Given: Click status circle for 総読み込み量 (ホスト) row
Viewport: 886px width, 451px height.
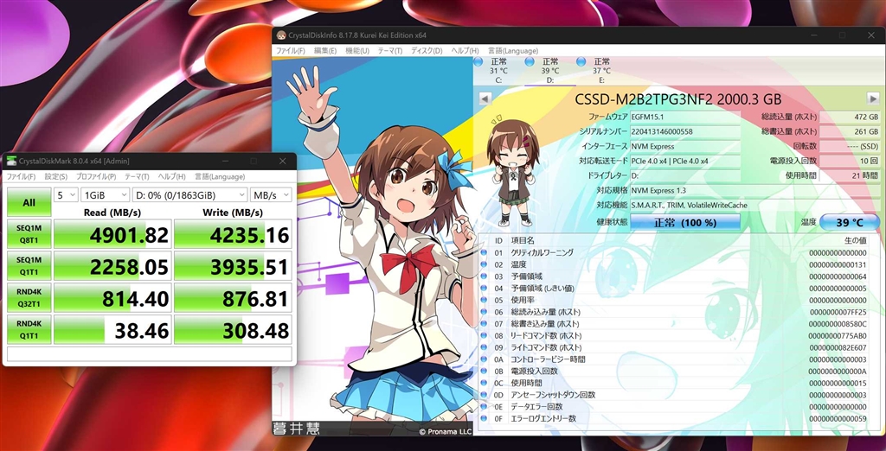Looking at the screenshot, I should tap(484, 312).
